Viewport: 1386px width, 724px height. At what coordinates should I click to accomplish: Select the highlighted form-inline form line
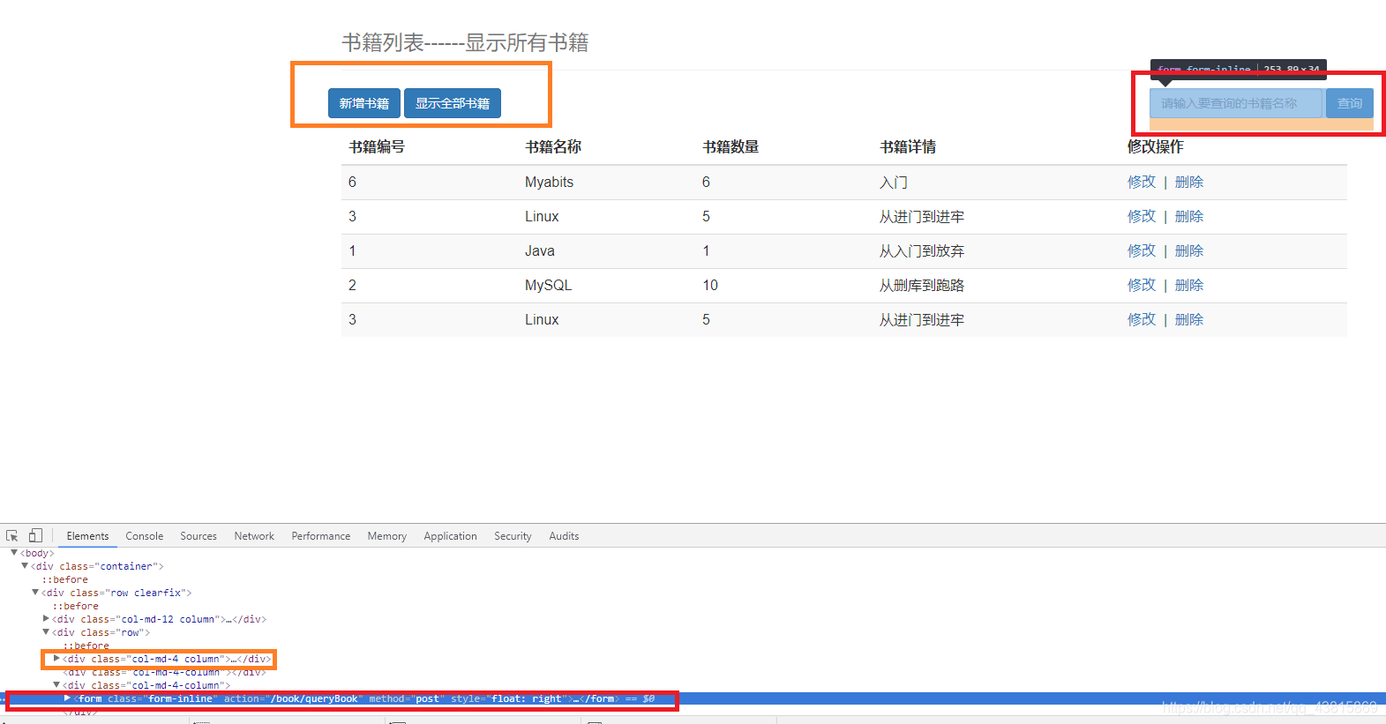tap(693, 698)
